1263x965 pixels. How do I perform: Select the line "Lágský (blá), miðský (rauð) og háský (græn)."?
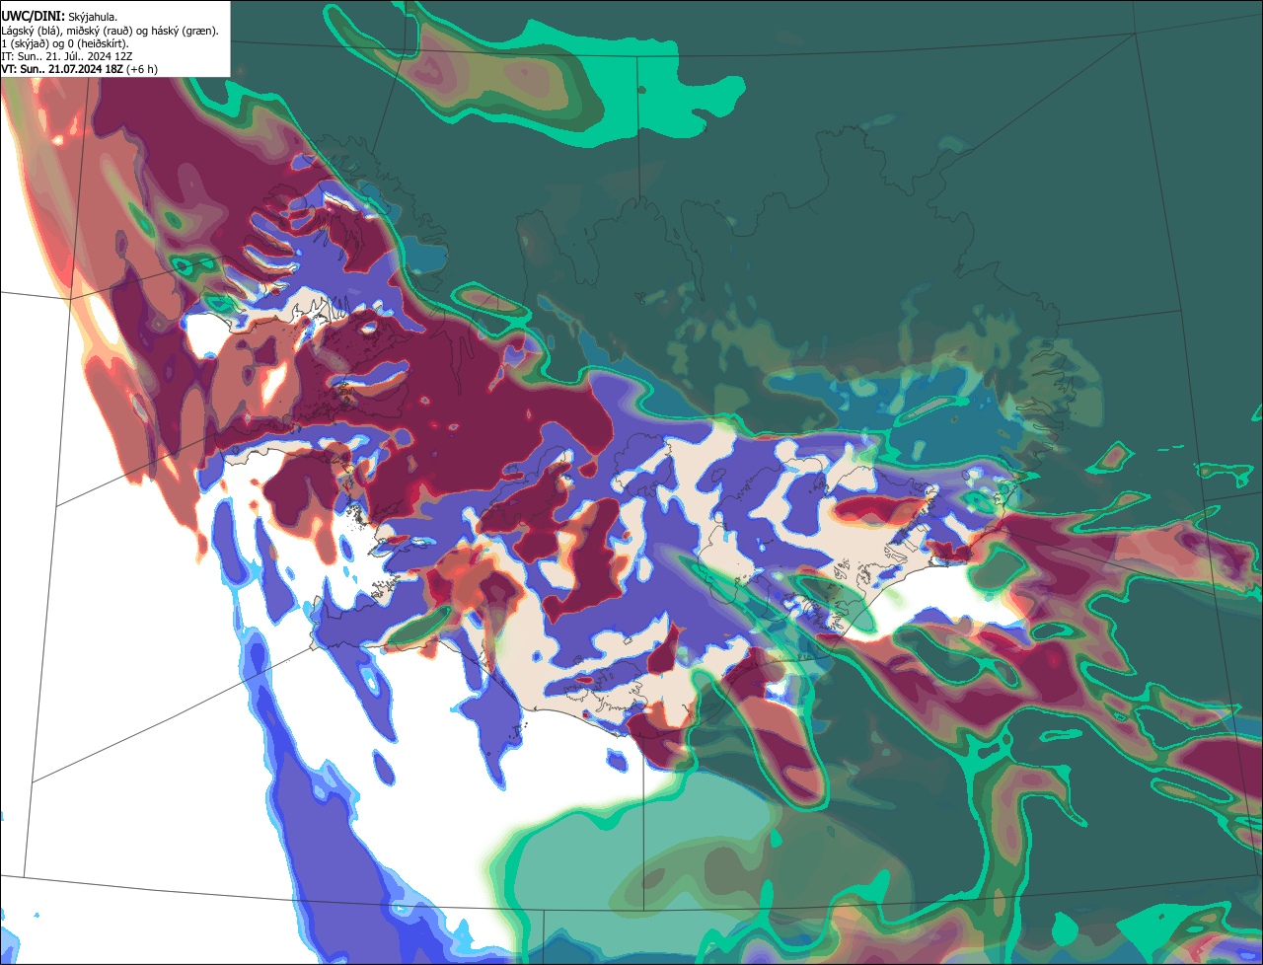pos(111,31)
